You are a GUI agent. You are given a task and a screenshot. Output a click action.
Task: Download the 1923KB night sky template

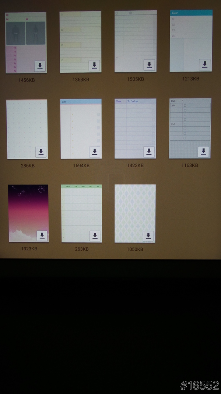pyautogui.click(x=42, y=236)
